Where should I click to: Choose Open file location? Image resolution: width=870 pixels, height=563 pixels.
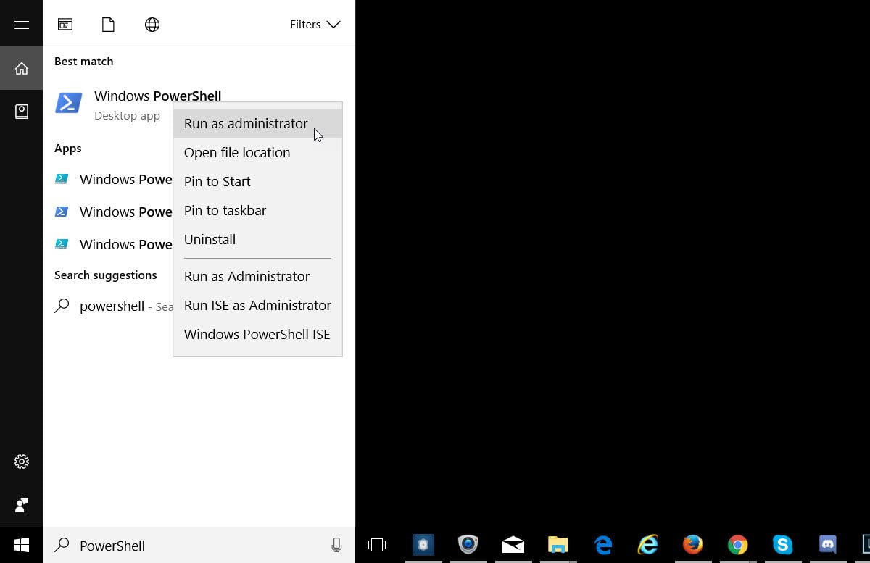pyautogui.click(x=257, y=152)
